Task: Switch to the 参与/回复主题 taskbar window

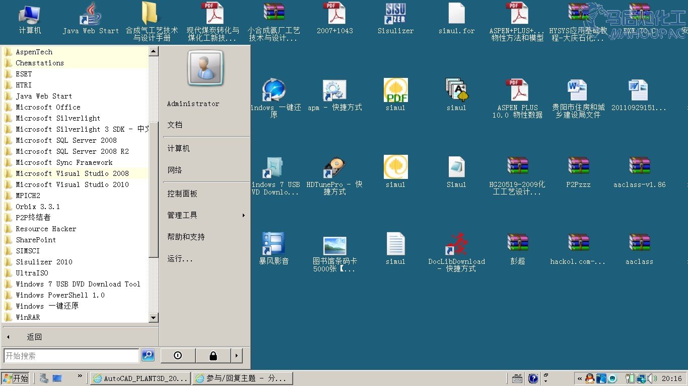Action: click(x=243, y=378)
